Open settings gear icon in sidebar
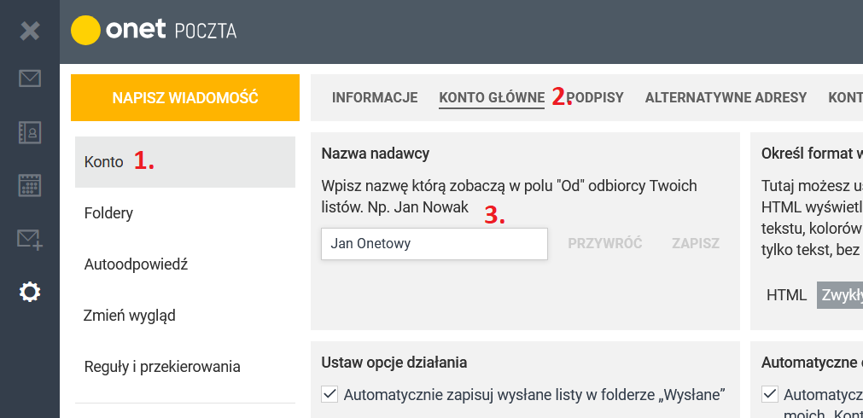This screenshot has height=418, width=863. click(30, 292)
